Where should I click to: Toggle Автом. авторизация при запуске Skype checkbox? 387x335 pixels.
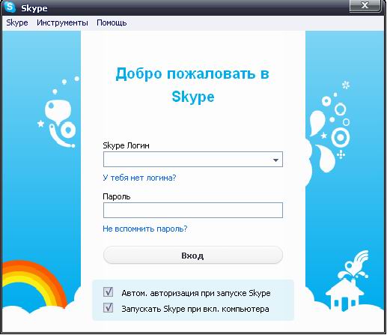pyautogui.click(x=108, y=292)
